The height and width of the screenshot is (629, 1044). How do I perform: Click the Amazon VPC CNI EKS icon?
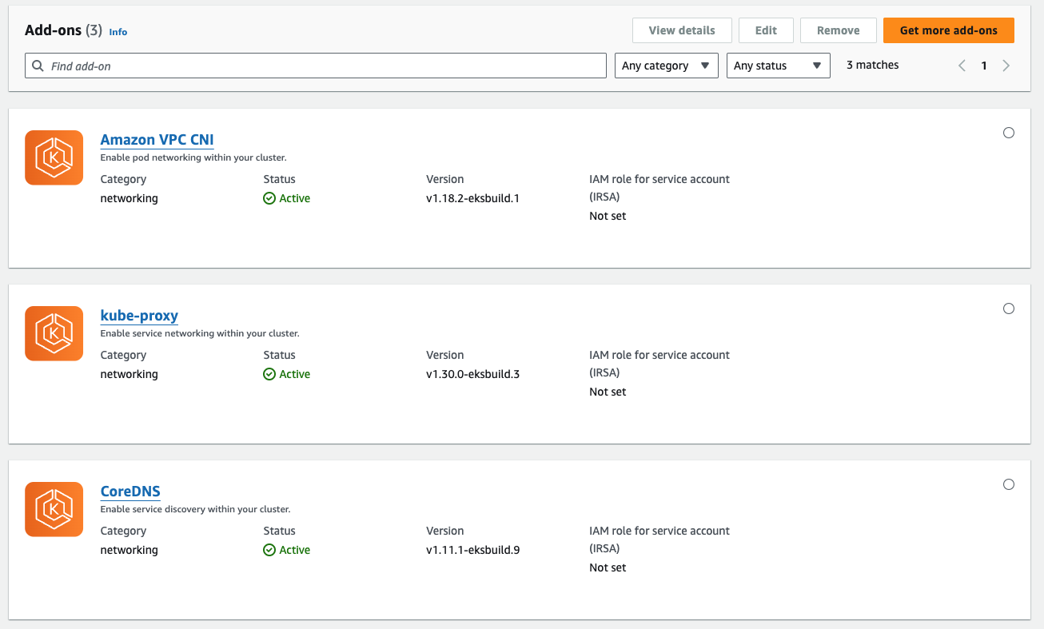point(54,157)
